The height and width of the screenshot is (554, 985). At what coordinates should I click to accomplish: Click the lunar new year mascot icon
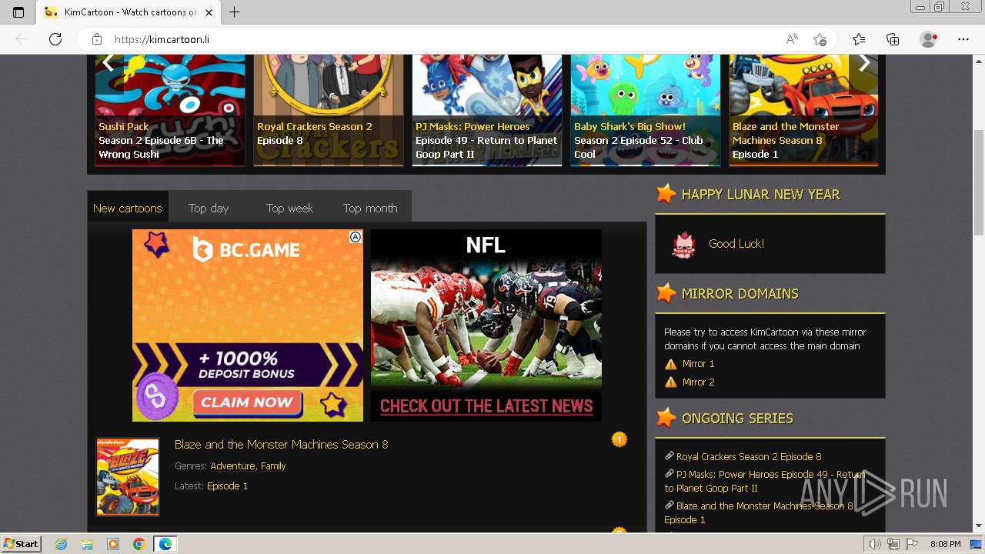tap(683, 244)
